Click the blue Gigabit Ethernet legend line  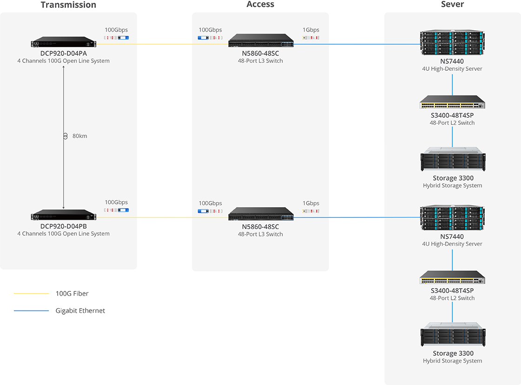click(x=31, y=311)
